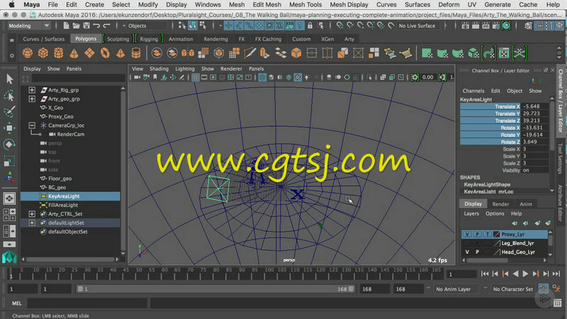This screenshot has height=319, width=567.
Task: Expand the Arty_Rig_grp node
Action: (32, 90)
